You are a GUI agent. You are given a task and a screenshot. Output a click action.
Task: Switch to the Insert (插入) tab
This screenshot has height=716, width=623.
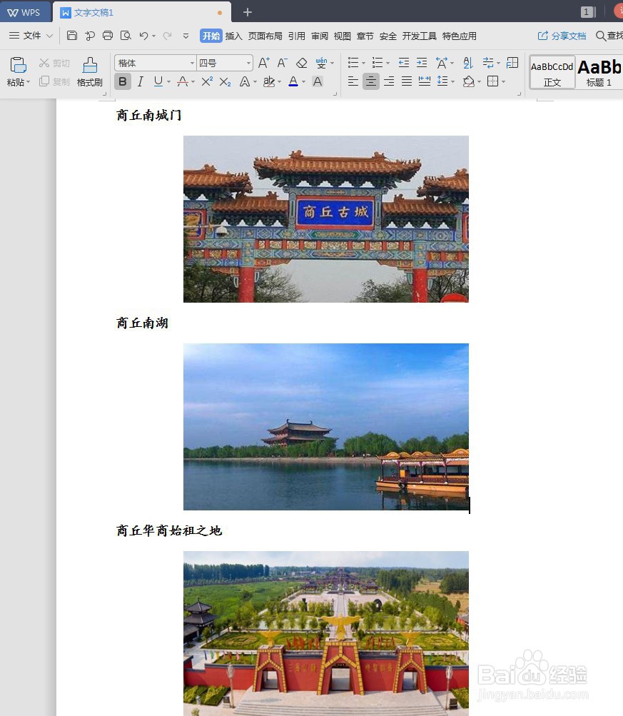(x=233, y=36)
